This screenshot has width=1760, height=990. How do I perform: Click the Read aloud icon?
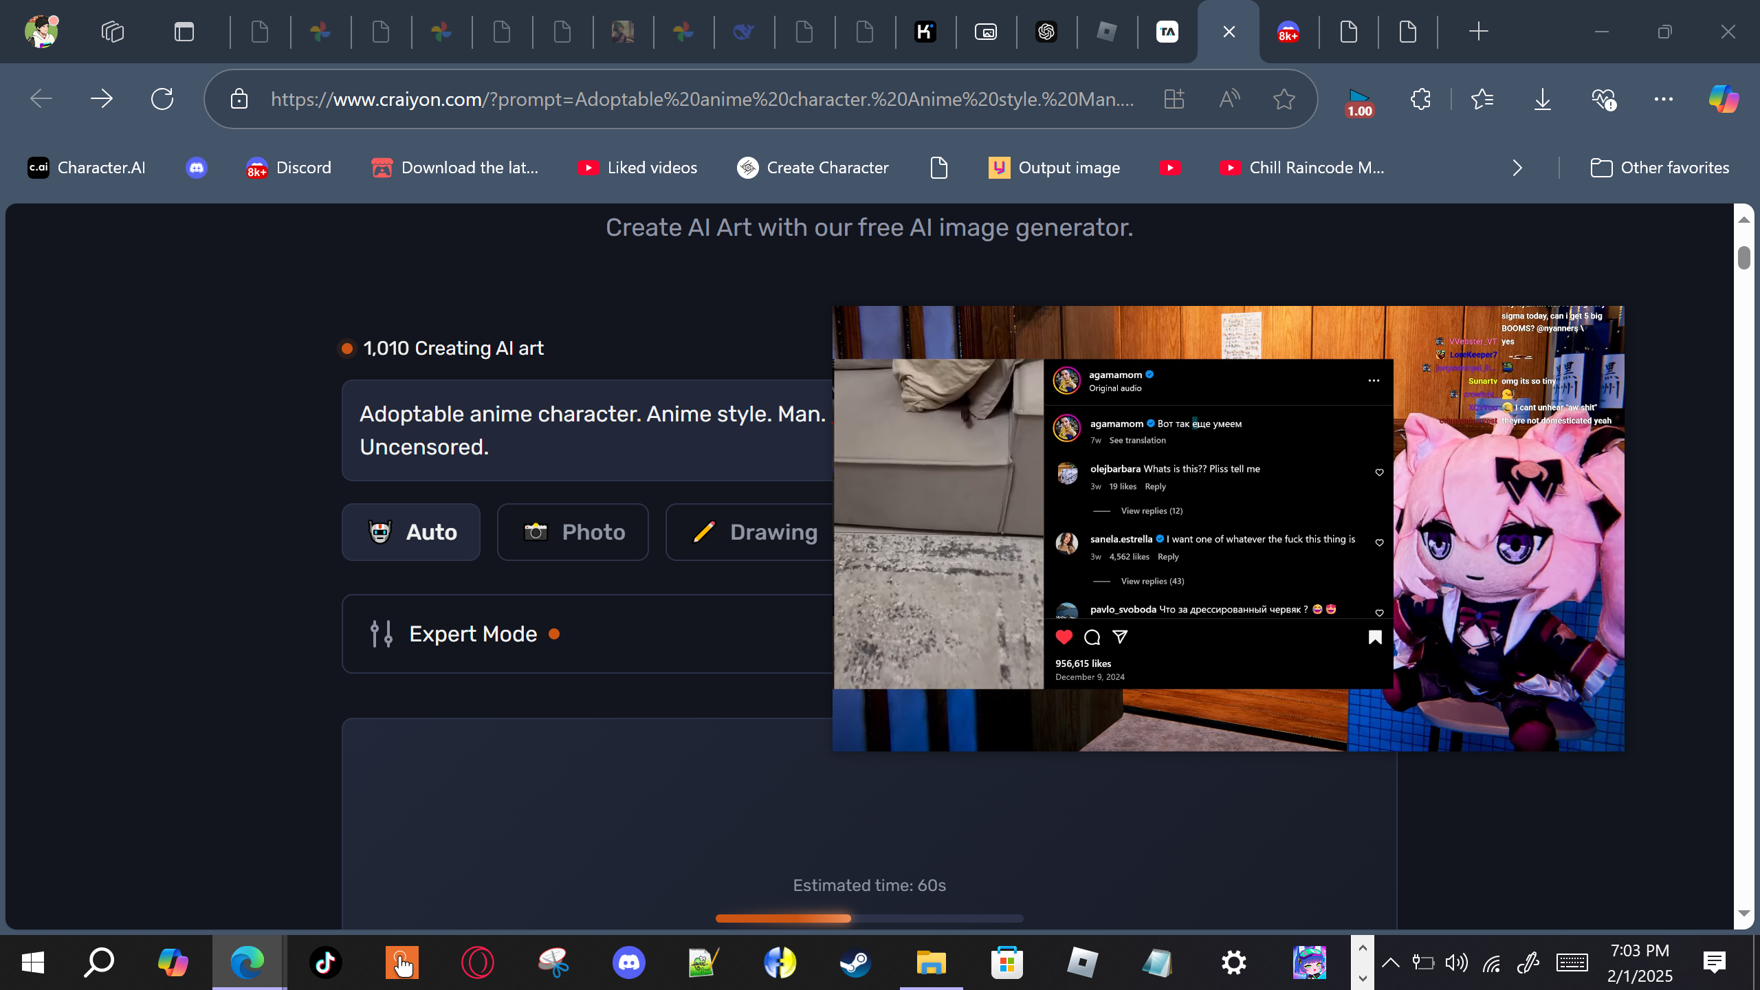tap(1229, 99)
